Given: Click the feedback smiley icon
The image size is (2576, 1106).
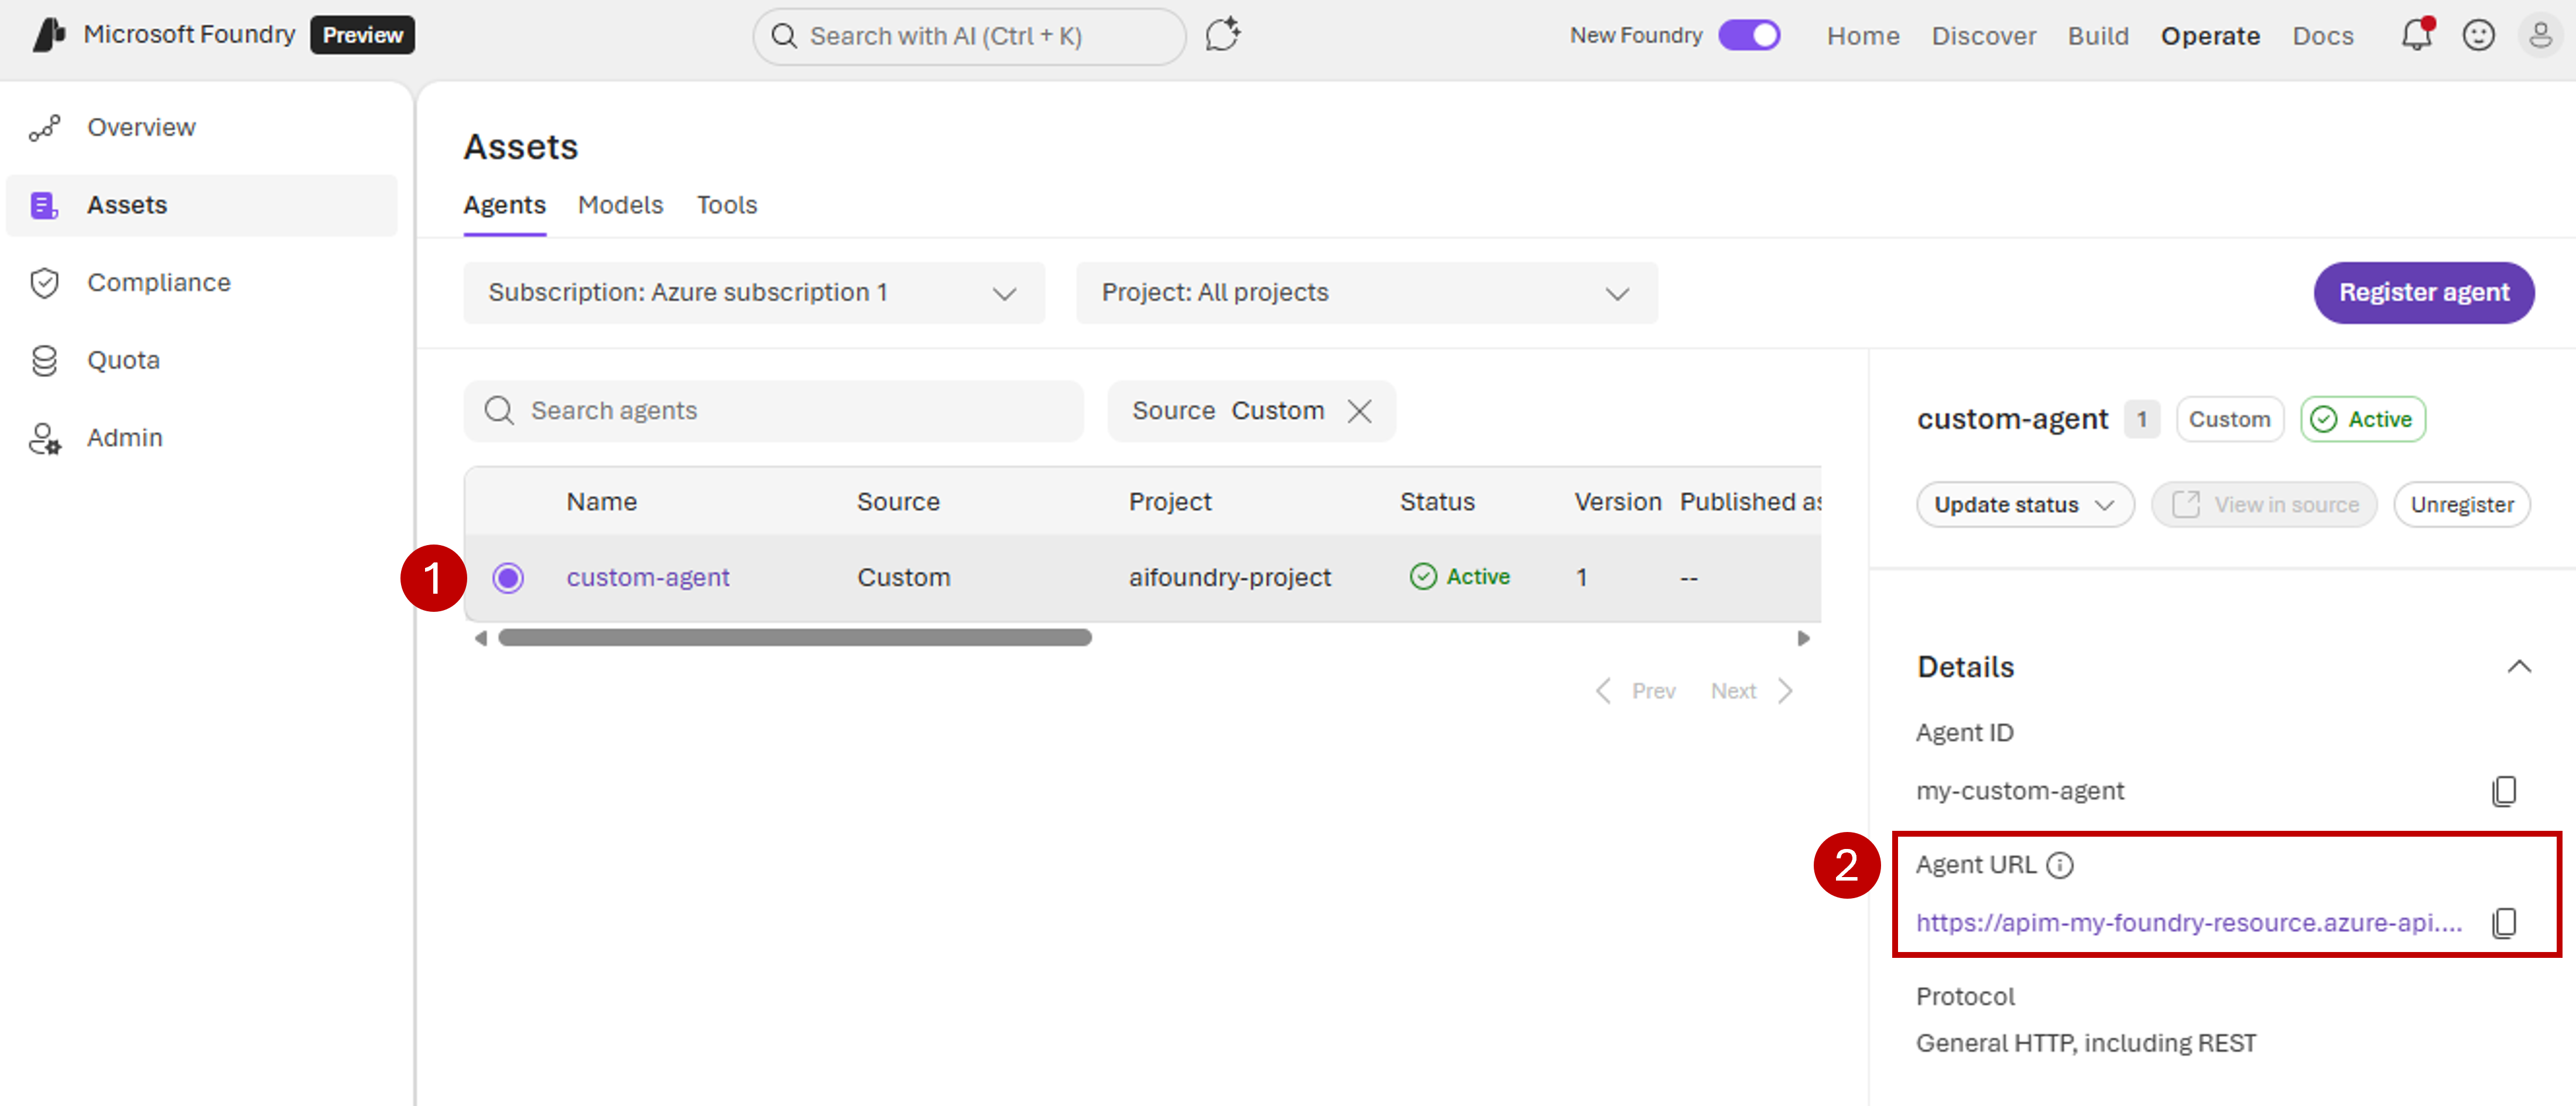Looking at the screenshot, I should [x=2479, y=35].
